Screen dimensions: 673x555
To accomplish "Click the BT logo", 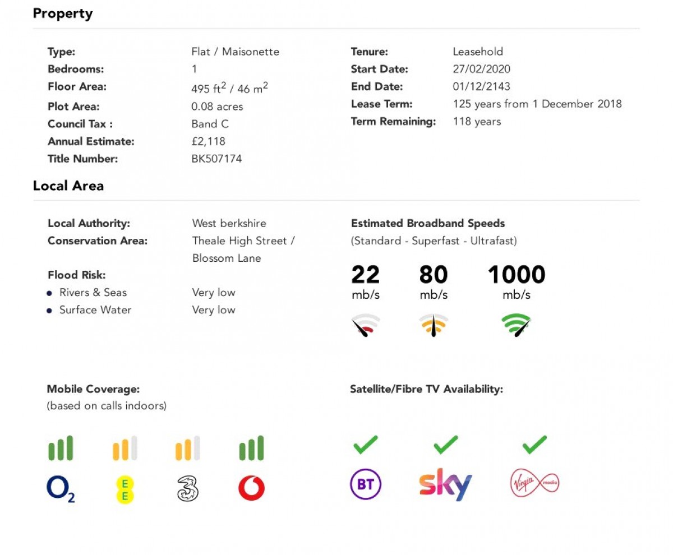I will click(x=366, y=484).
